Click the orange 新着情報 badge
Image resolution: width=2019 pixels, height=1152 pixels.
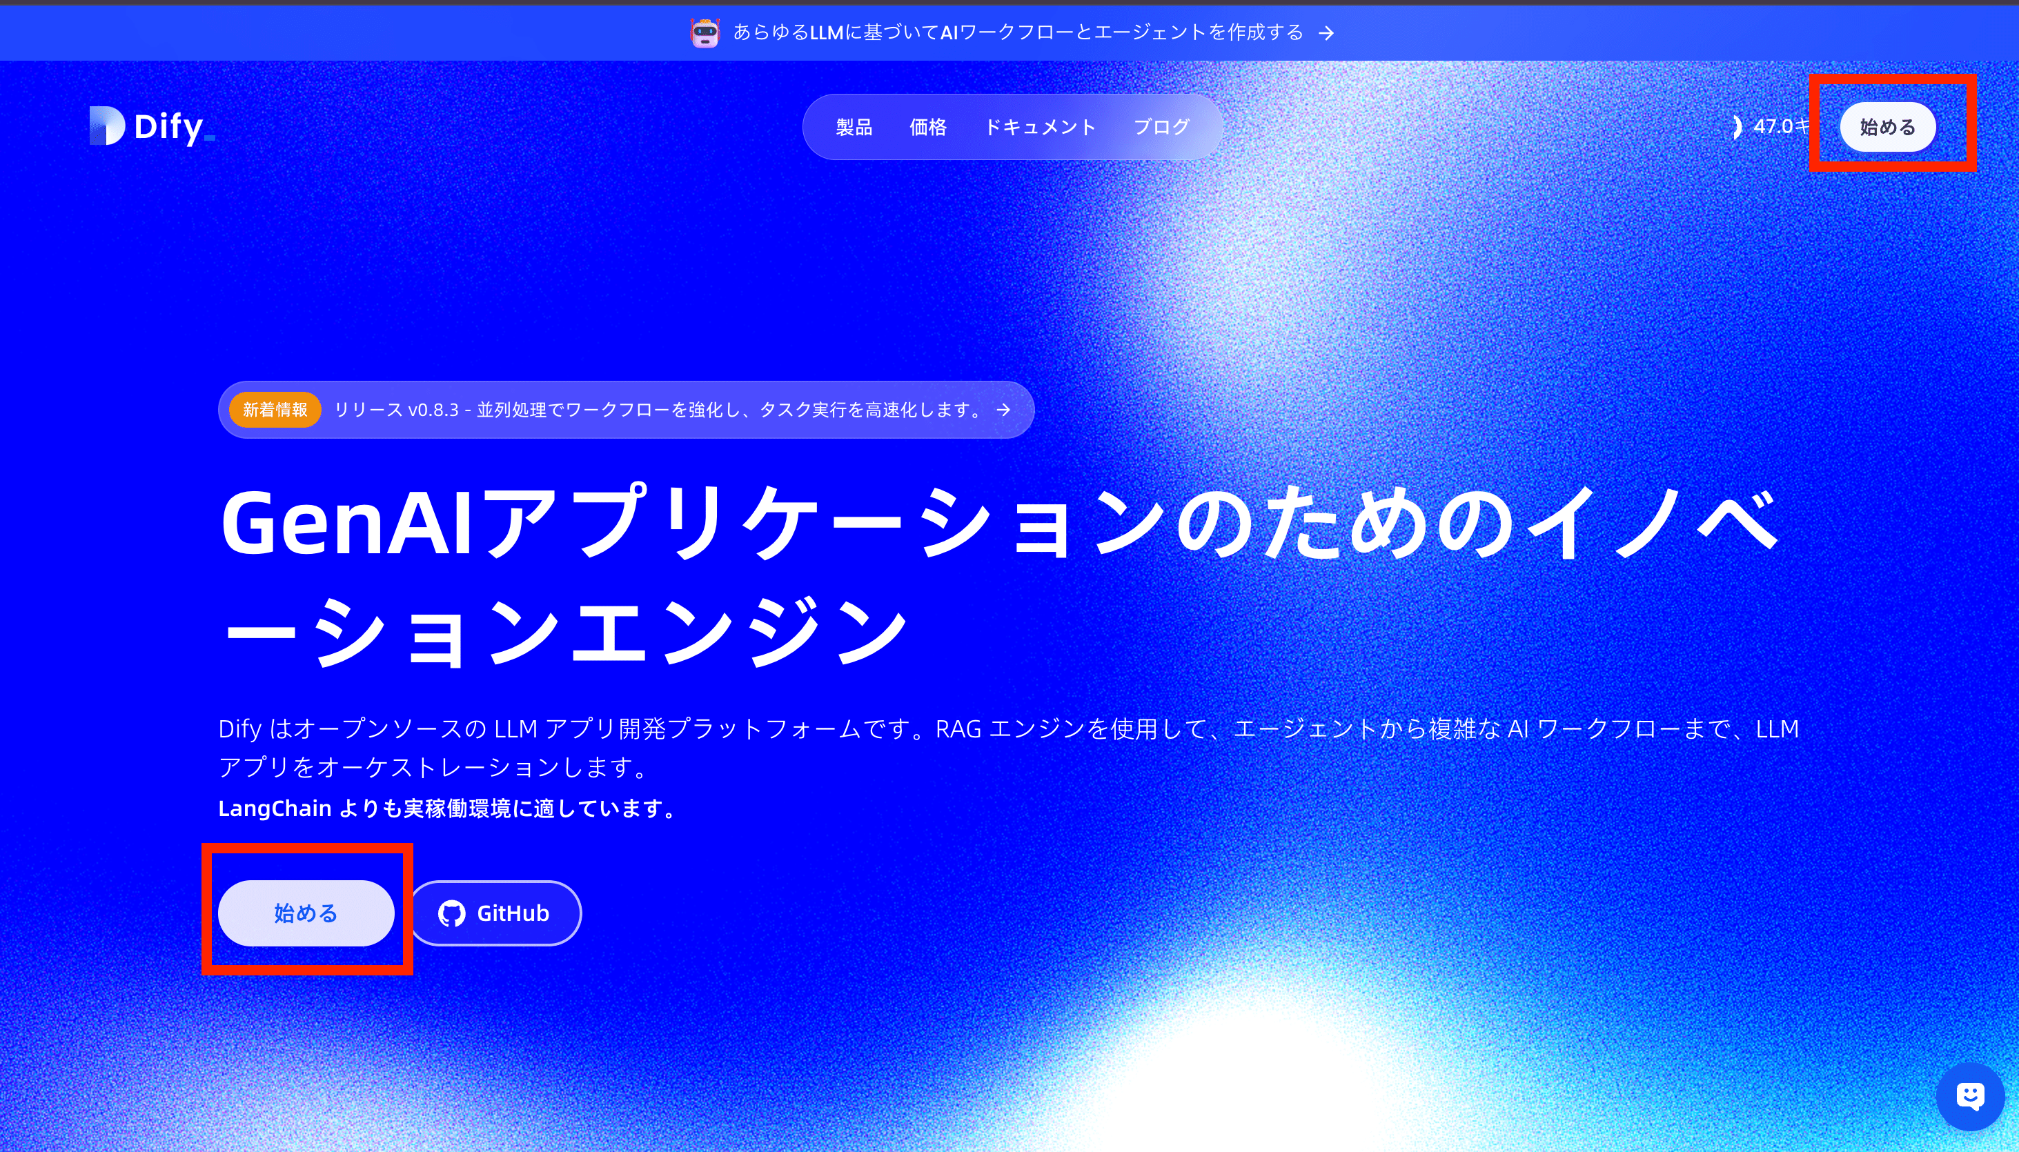(x=275, y=410)
